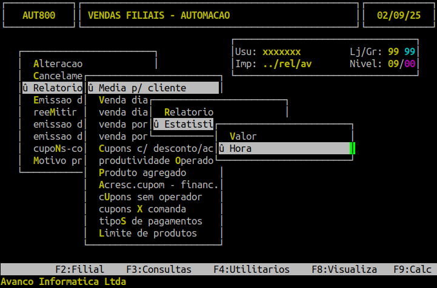Select Relatorio in the third submenu

coord(189,112)
